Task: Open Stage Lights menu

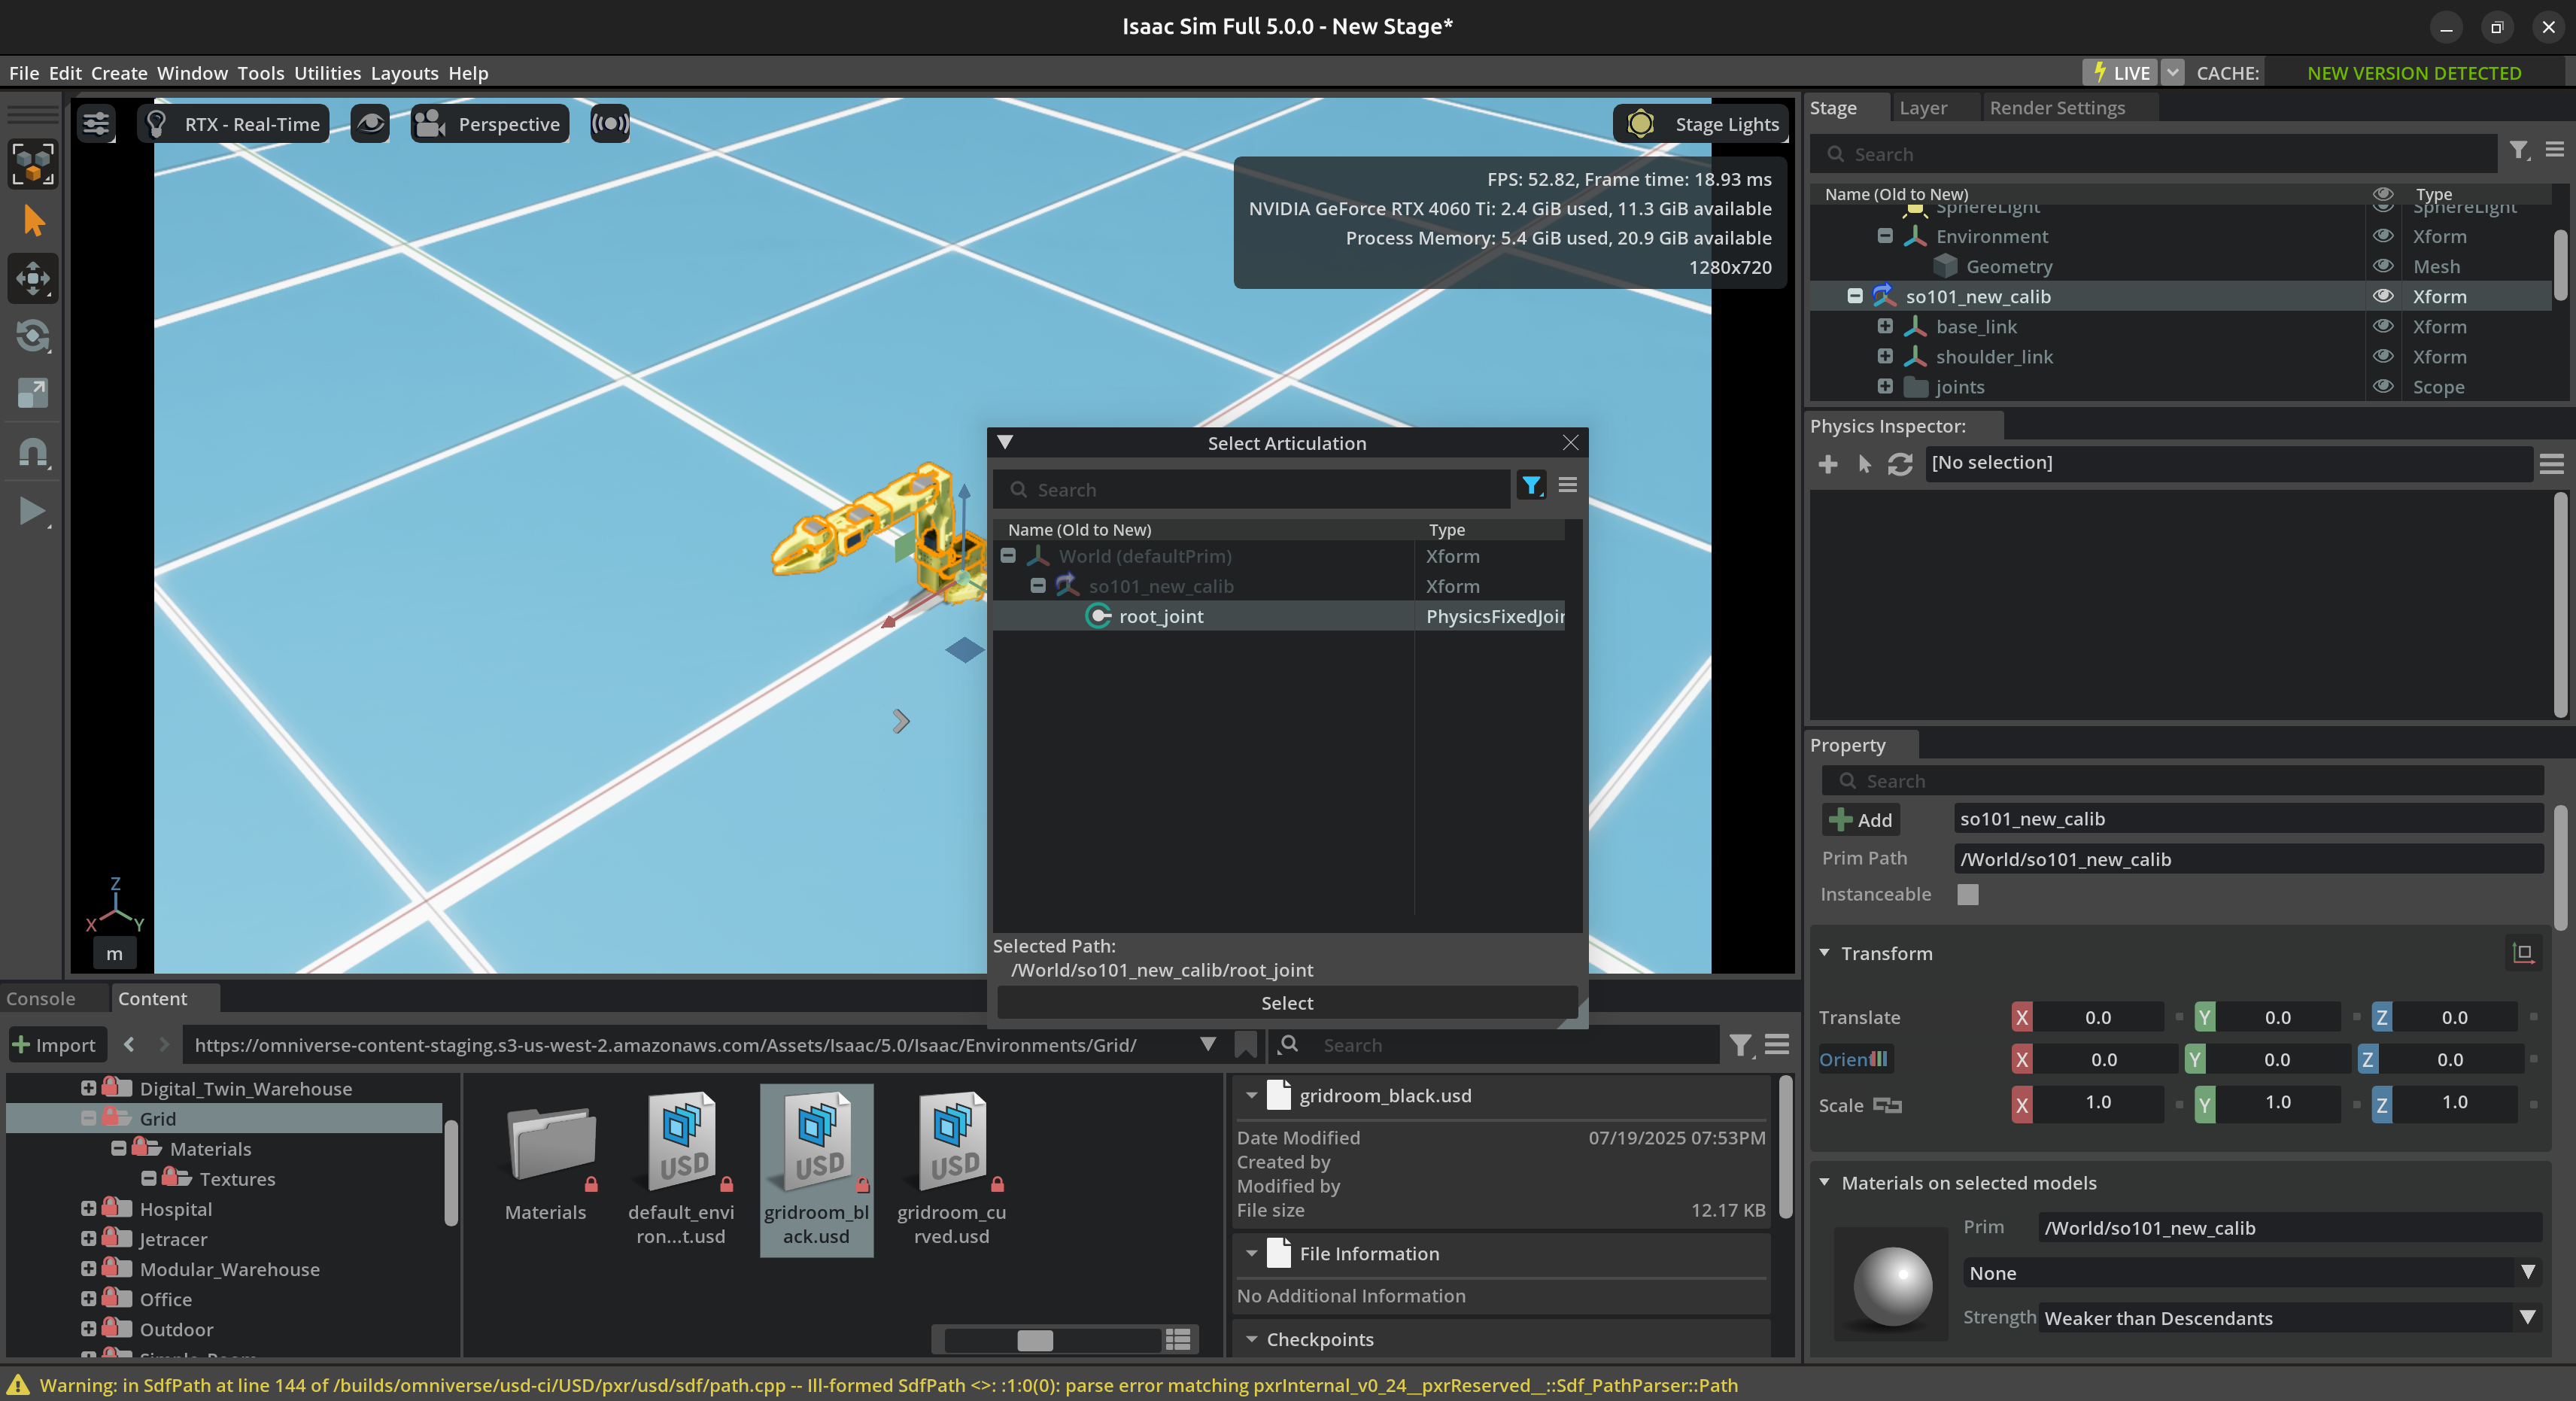Action: pos(1700,124)
